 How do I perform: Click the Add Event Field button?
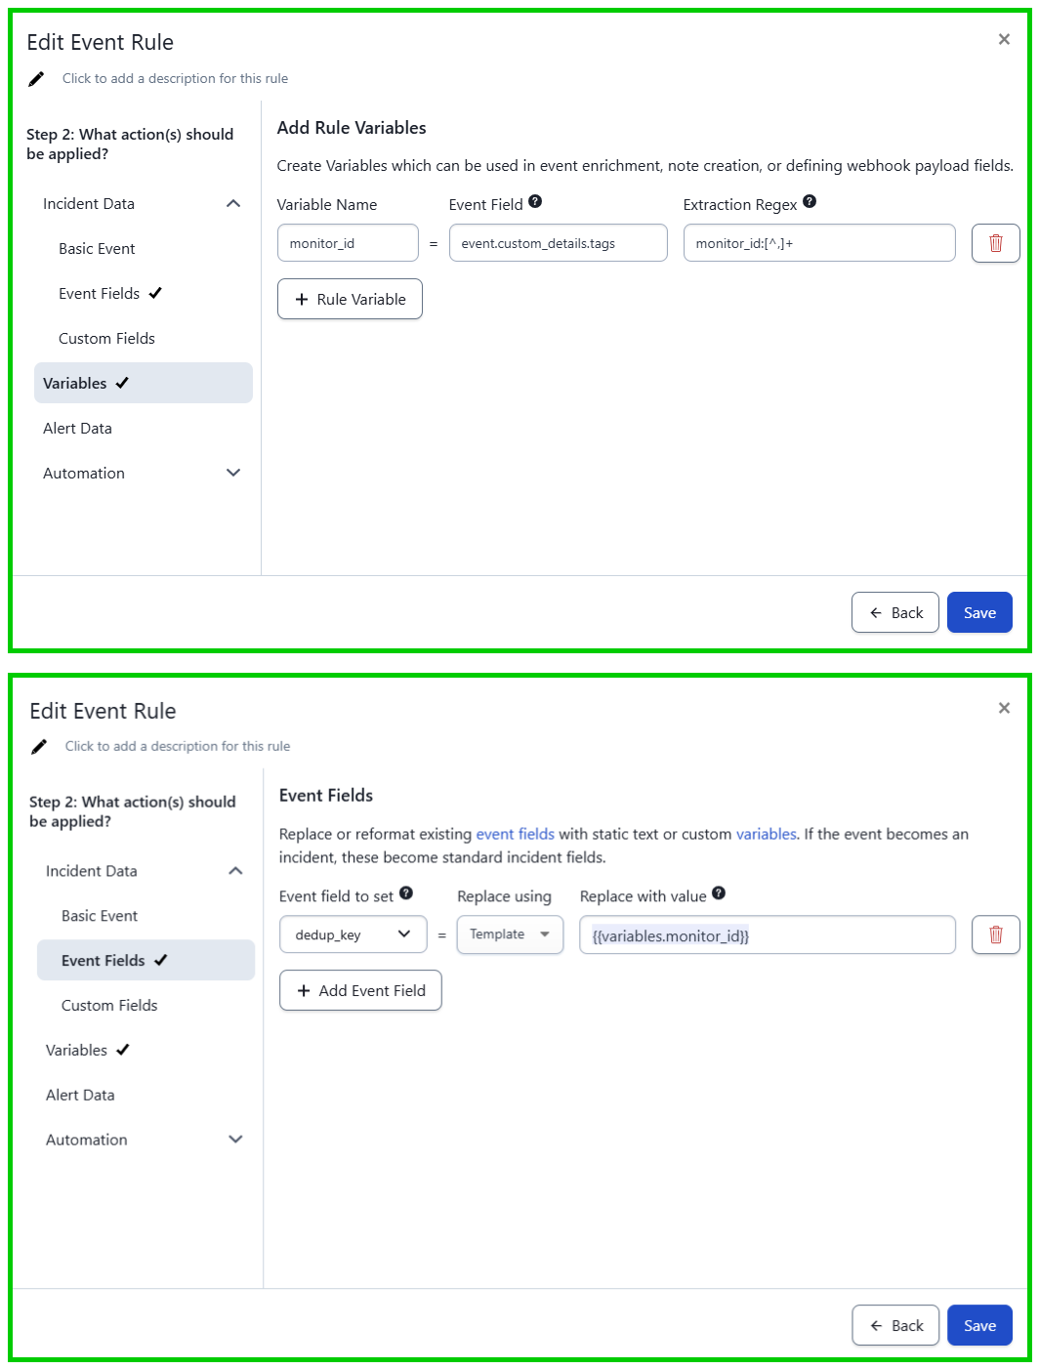[x=360, y=990]
